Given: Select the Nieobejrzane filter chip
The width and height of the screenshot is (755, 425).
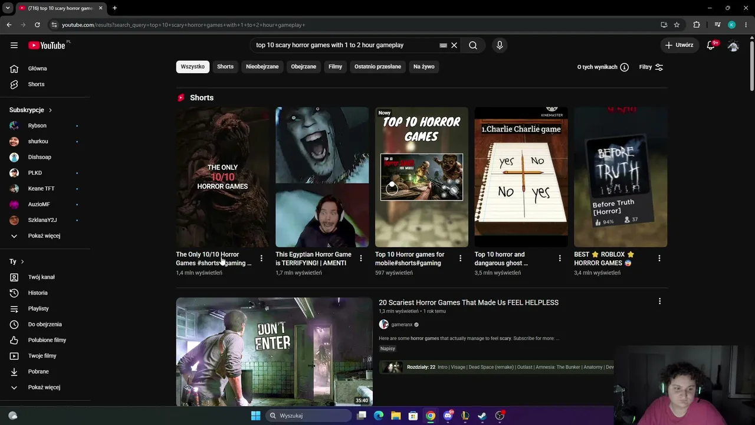Looking at the screenshot, I should click(262, 67).
